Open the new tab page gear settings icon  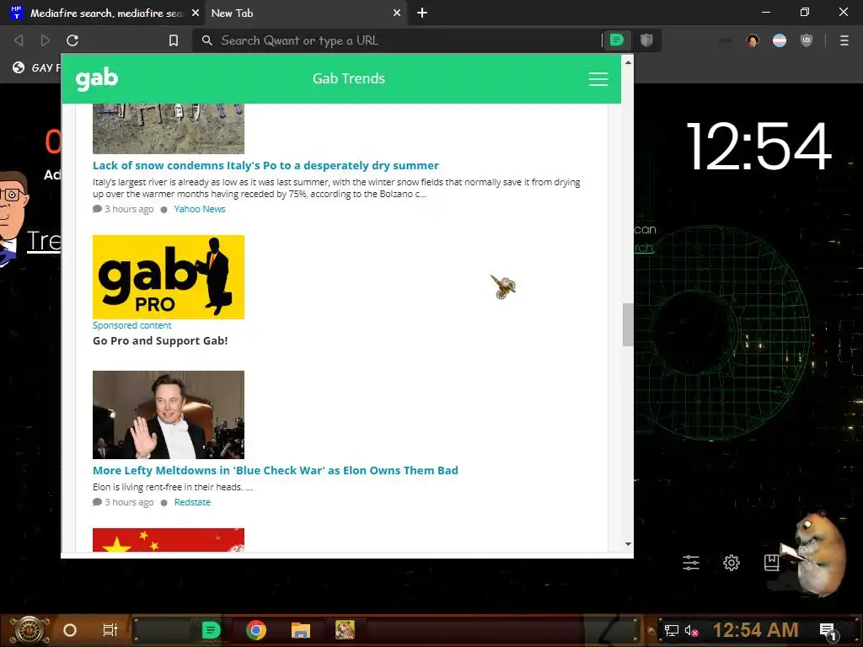[732, 562]
